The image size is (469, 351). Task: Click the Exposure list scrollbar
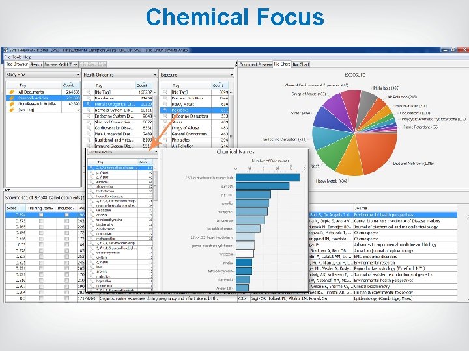[x=231, y=120]
